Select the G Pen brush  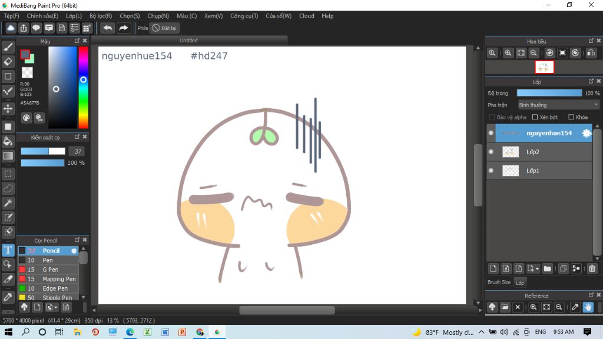coord(48,270)
